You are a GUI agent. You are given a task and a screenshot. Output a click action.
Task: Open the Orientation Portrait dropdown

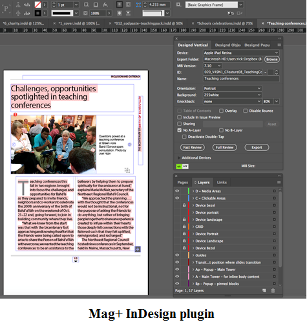(233, 88)
